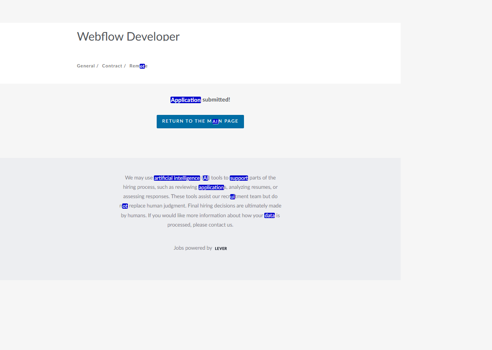The width and height of the screenshot is (492, 350).
Task: Click the highlighted phrase 'artificial intelligence'
Action: [x=177, y=178]
